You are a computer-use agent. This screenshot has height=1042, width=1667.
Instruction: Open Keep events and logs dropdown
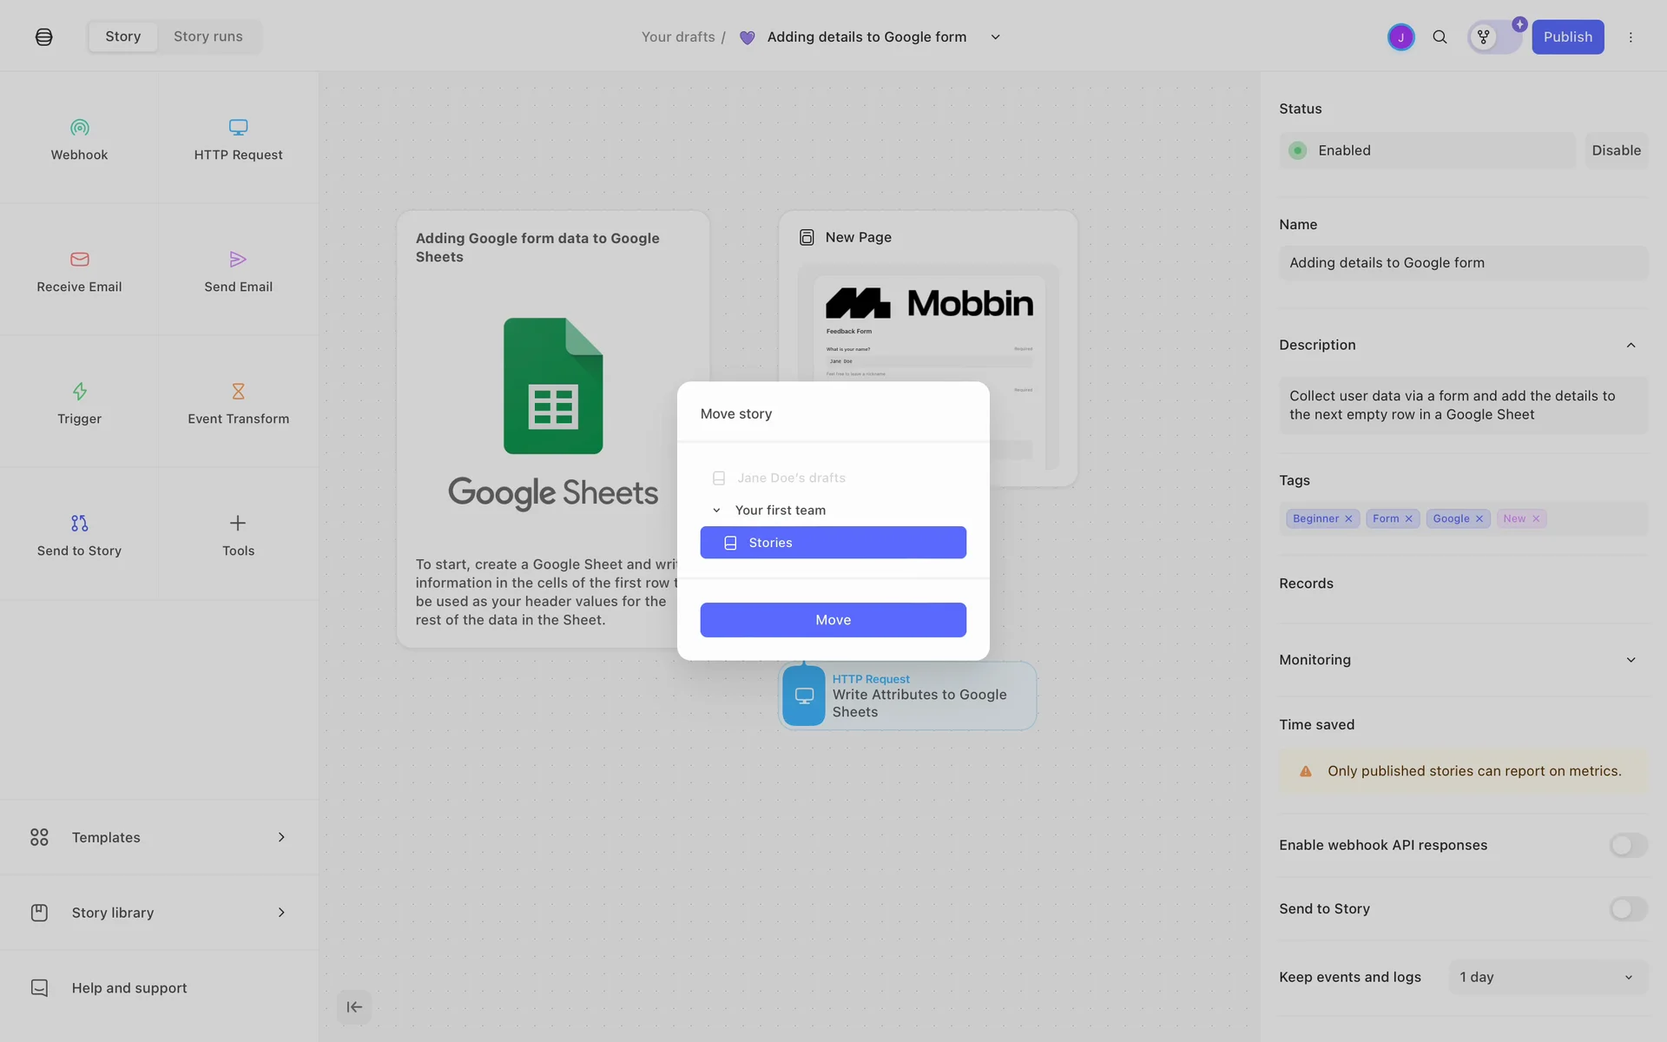coord(1547,977)
